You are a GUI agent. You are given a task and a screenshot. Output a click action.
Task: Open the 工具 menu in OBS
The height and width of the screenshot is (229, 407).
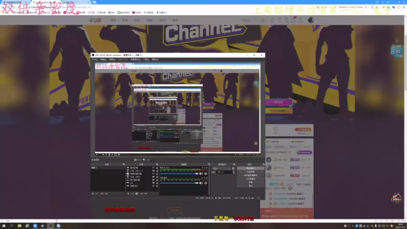(x=146, y=60)
